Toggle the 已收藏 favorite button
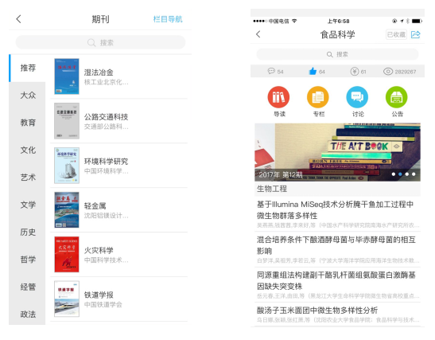This screenshot has height=340, width=435. pyautogui.click(x=396, y=34)
